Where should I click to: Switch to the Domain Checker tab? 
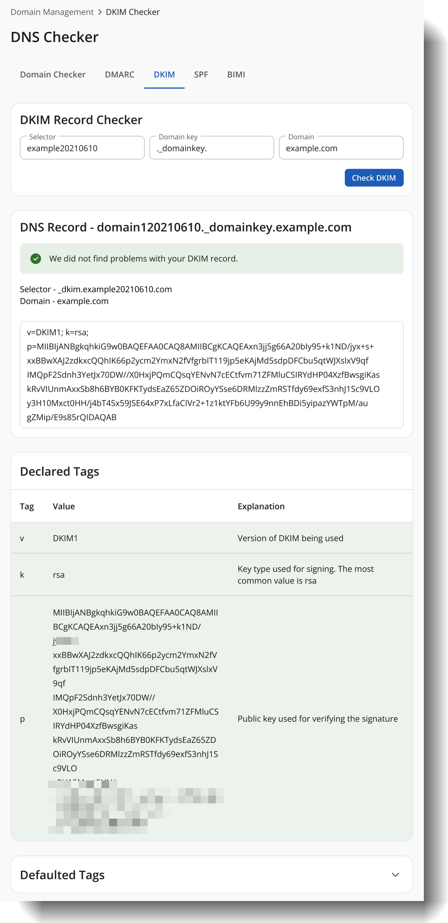coord(53,75)
